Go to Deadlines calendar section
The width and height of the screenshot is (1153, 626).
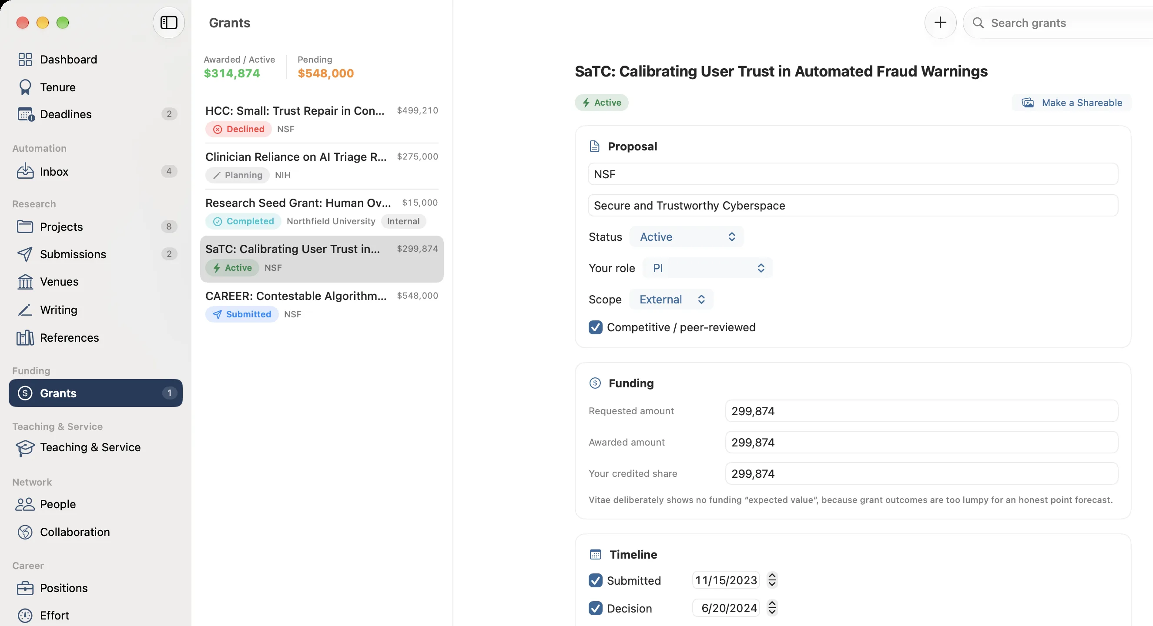tap(95, 114)
